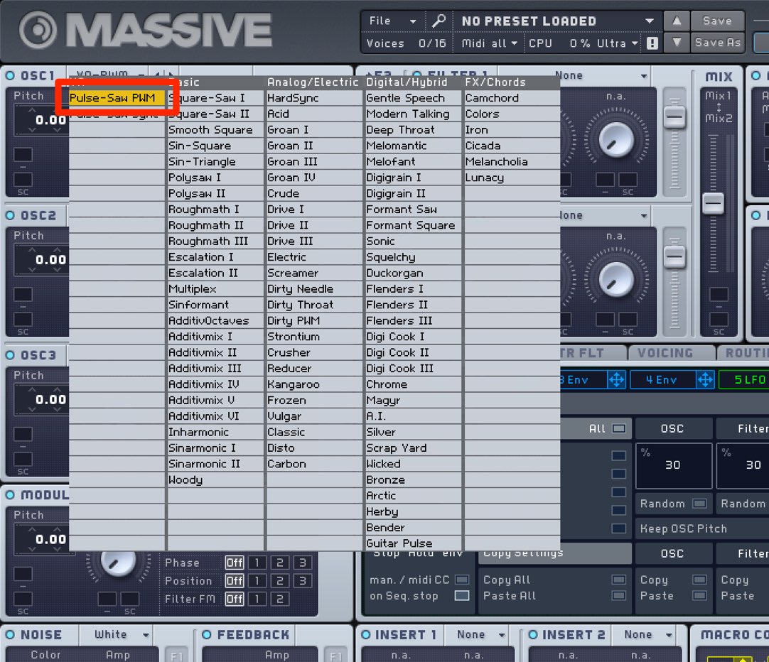Click the OSC2 filter routing fader

point(674,256)
